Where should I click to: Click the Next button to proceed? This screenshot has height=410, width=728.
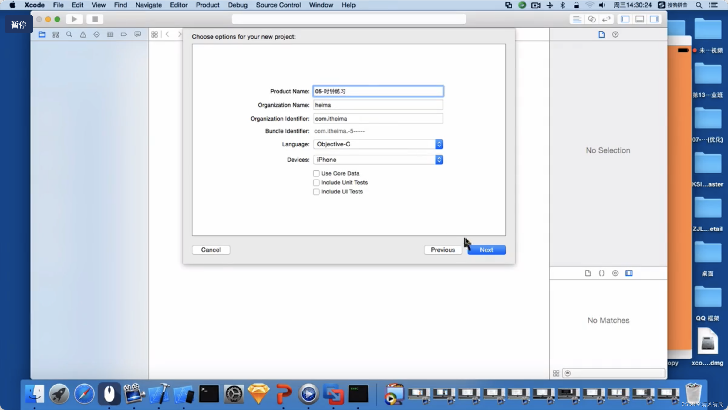(x=486, y=249)
